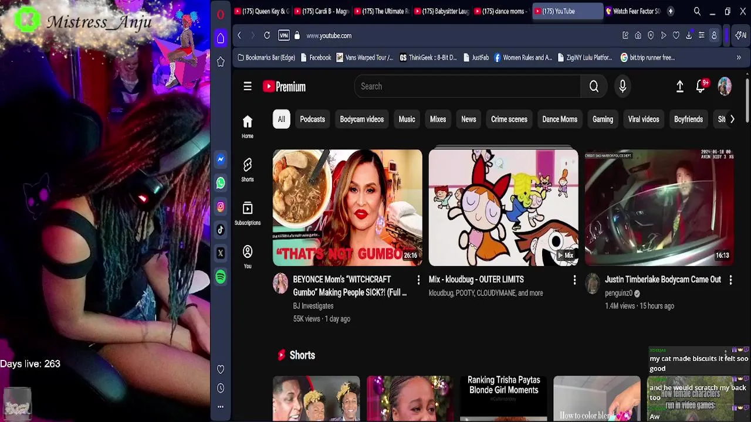Screen dimensions: 751x422
Task: Open Spotify in the Opera sidebar
Action: 221,277
